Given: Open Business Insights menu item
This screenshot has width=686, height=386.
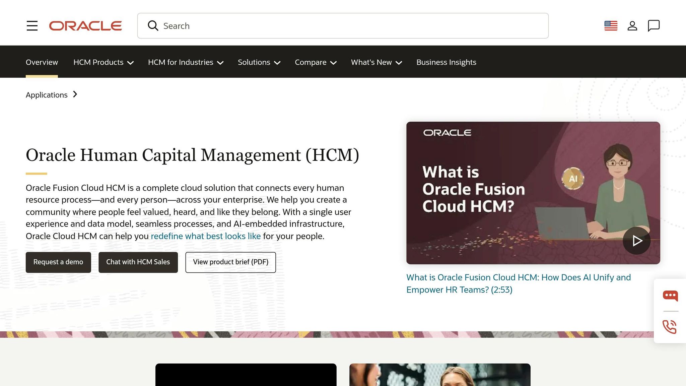Looking at the screenshot, I should [x=446, y=62].
